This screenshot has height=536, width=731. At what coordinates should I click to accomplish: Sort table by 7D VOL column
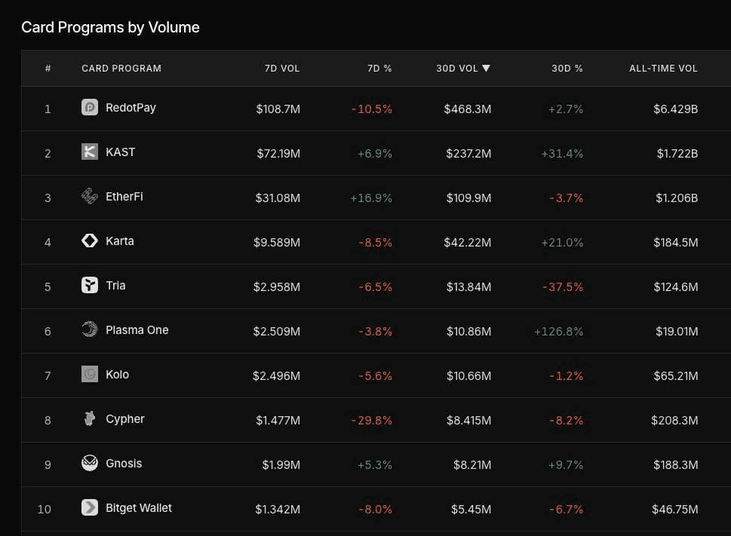pyautogui.click(x=282, y=69)
